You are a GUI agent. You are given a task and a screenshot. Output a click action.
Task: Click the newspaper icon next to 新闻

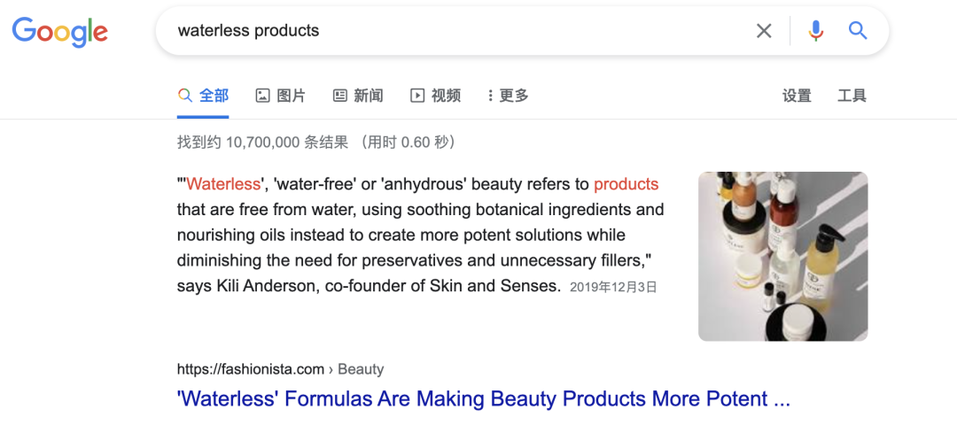(340, 96)
